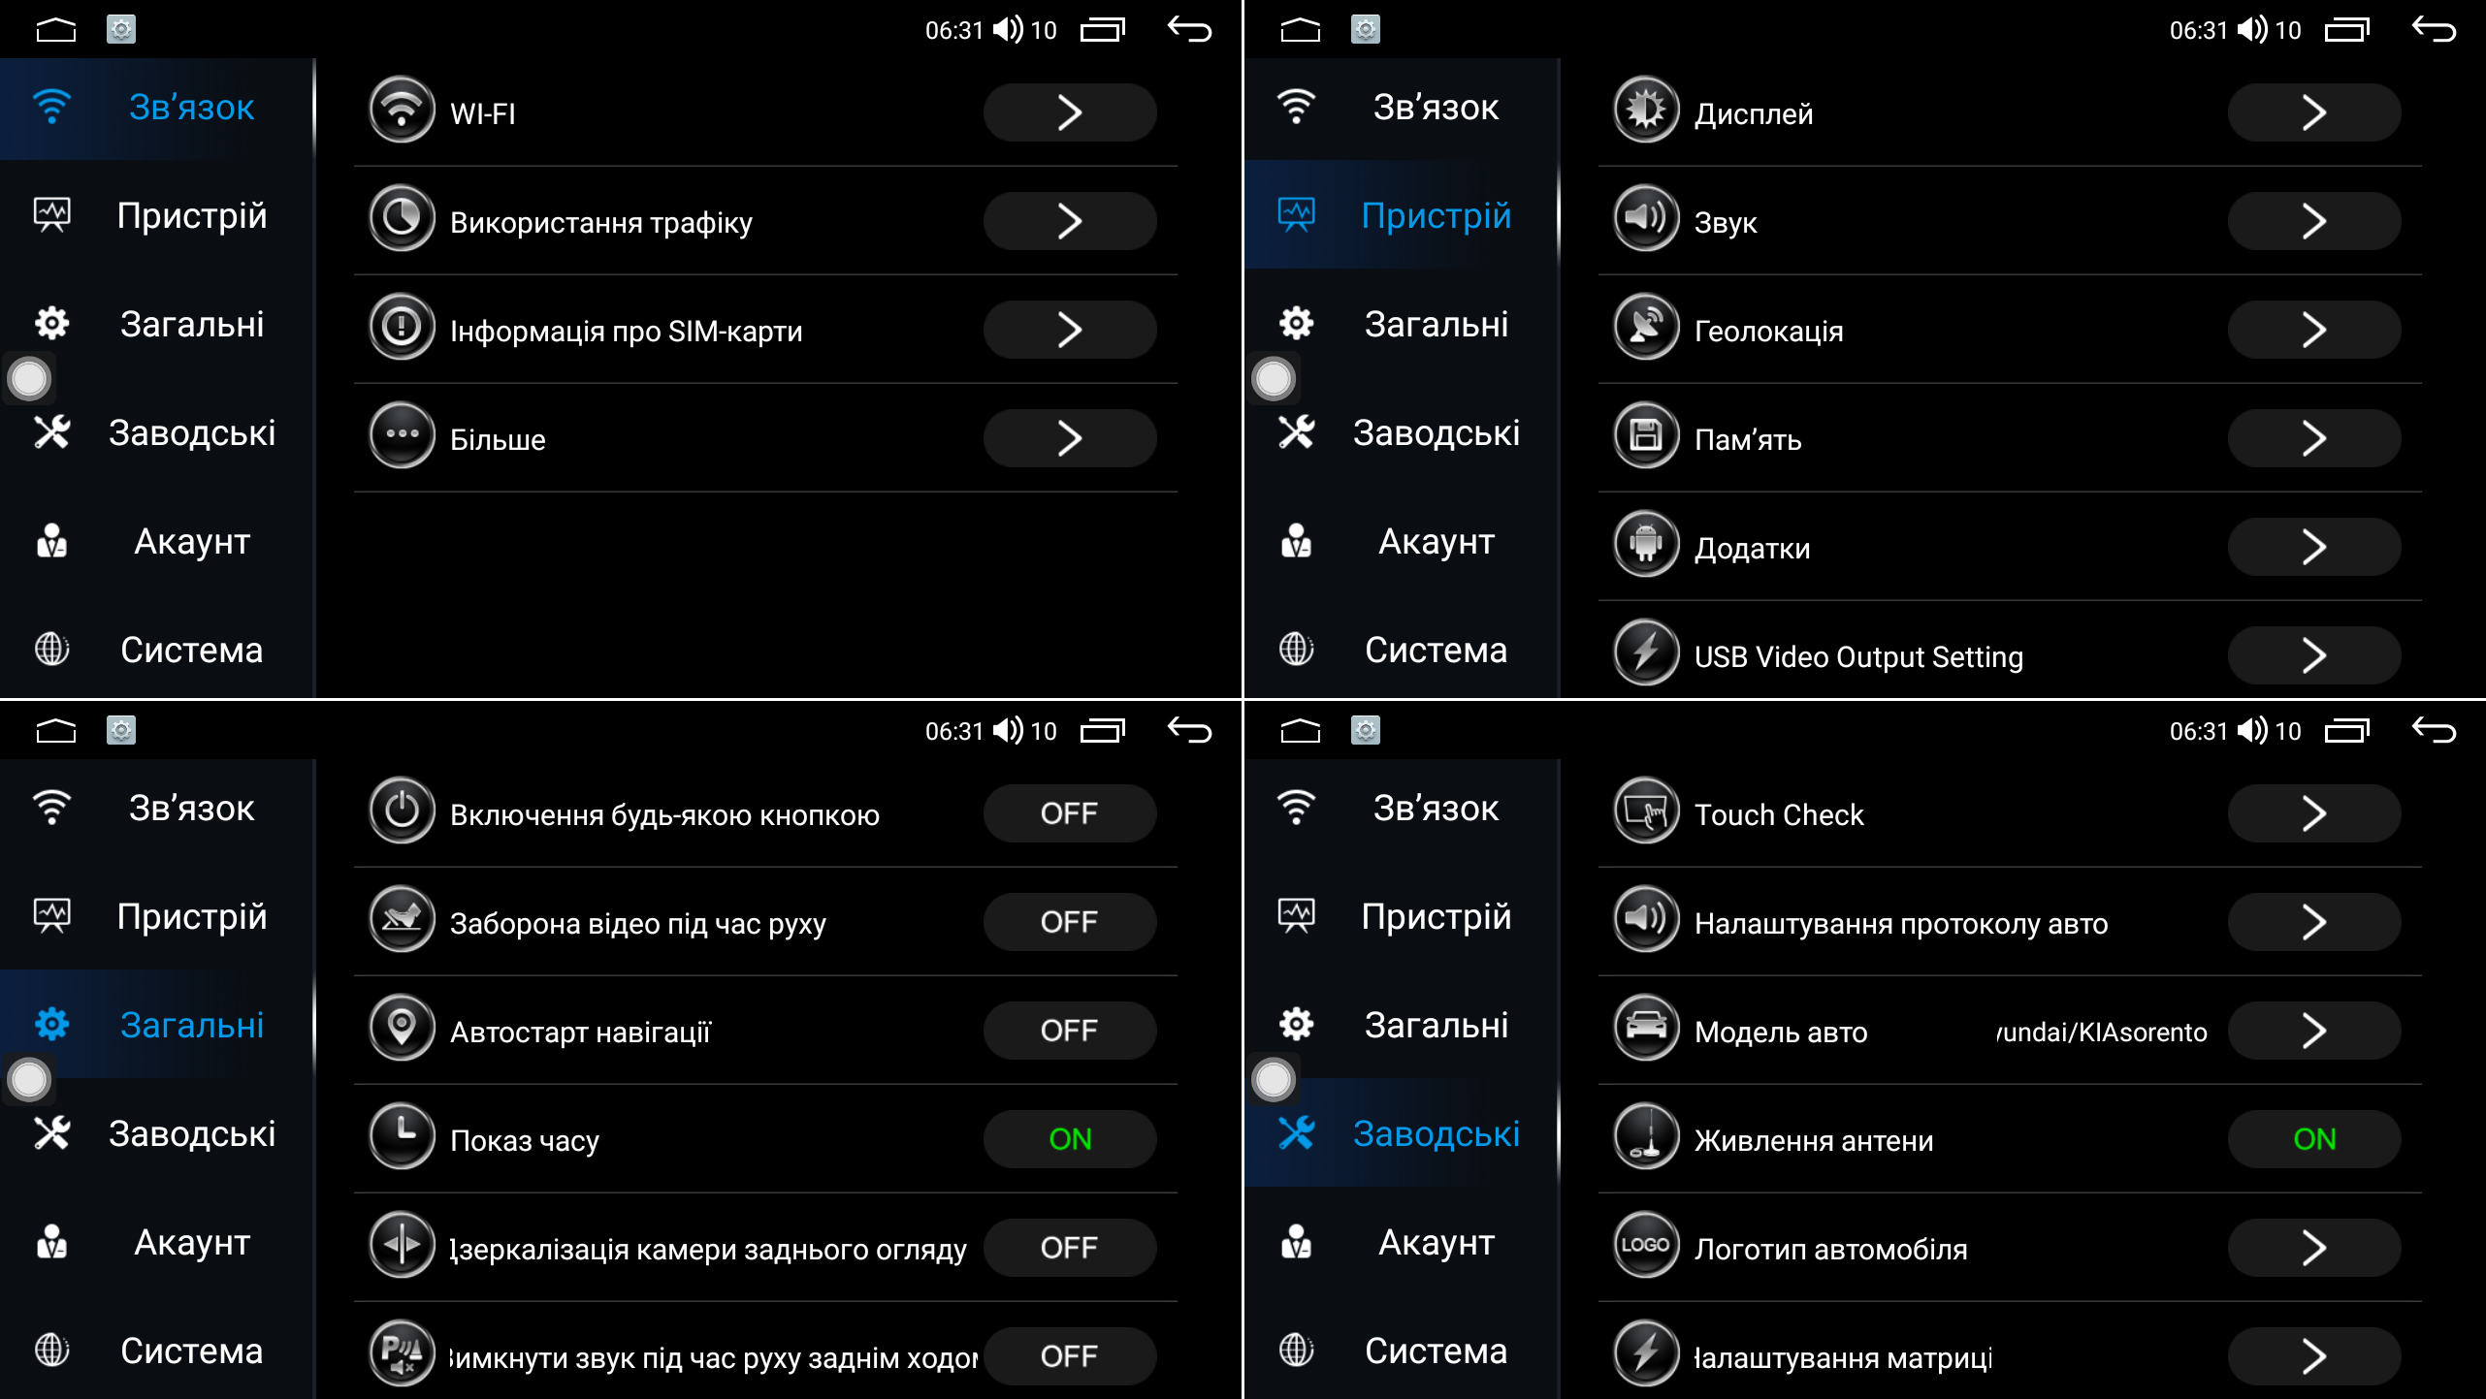
Task: Select the highlighted blue Заводські tab
Action: click(x=1402, y=1133)
